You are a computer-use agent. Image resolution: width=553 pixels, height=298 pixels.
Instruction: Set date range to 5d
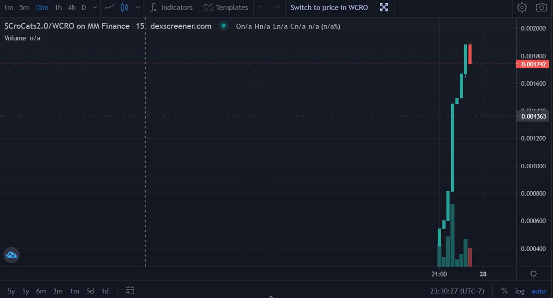coord(90,291)
